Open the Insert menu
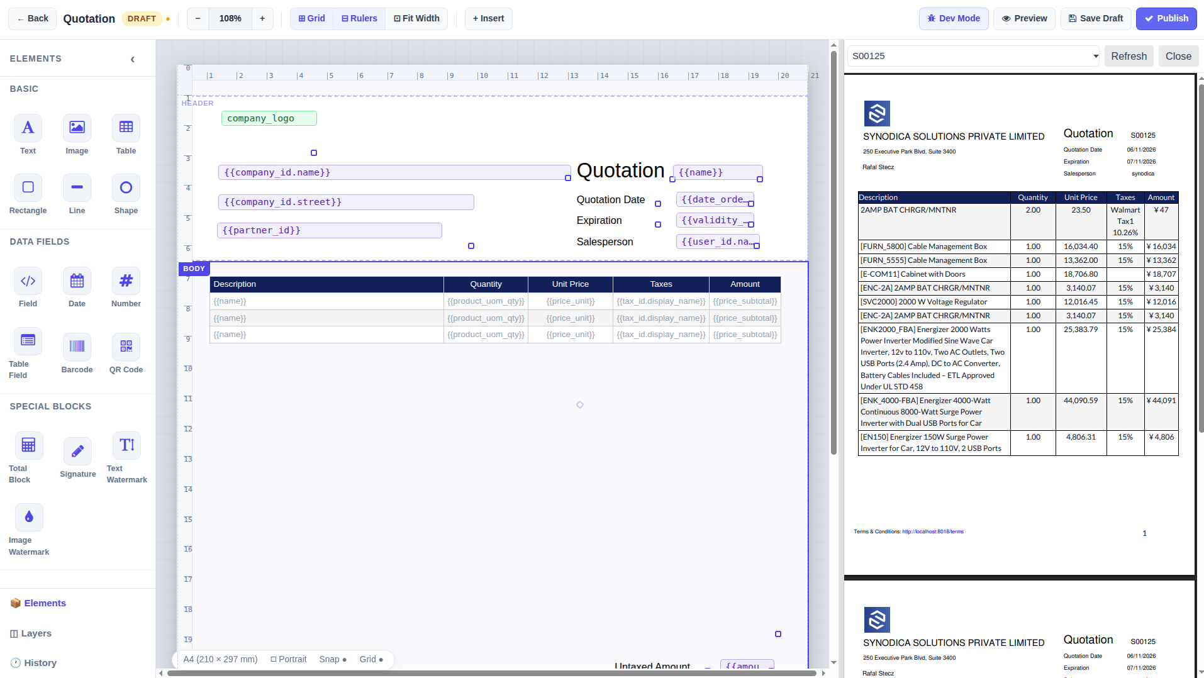This screenshot has height=678, width=1204. 488,19
